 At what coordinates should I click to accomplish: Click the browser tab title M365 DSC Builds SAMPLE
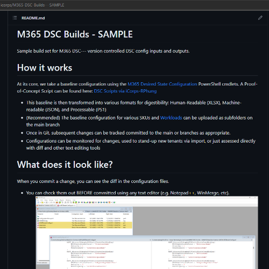pos(32,5)
